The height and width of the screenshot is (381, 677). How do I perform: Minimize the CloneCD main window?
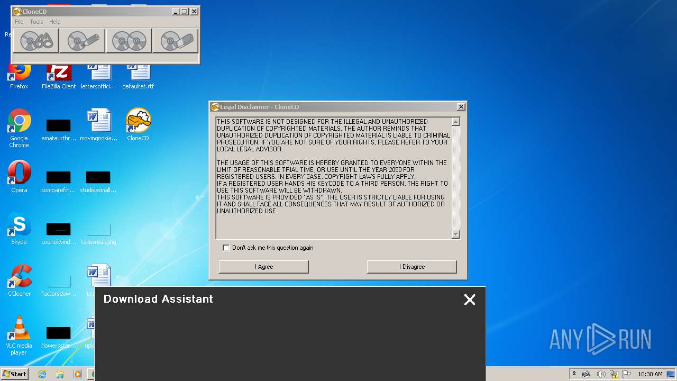176,11
